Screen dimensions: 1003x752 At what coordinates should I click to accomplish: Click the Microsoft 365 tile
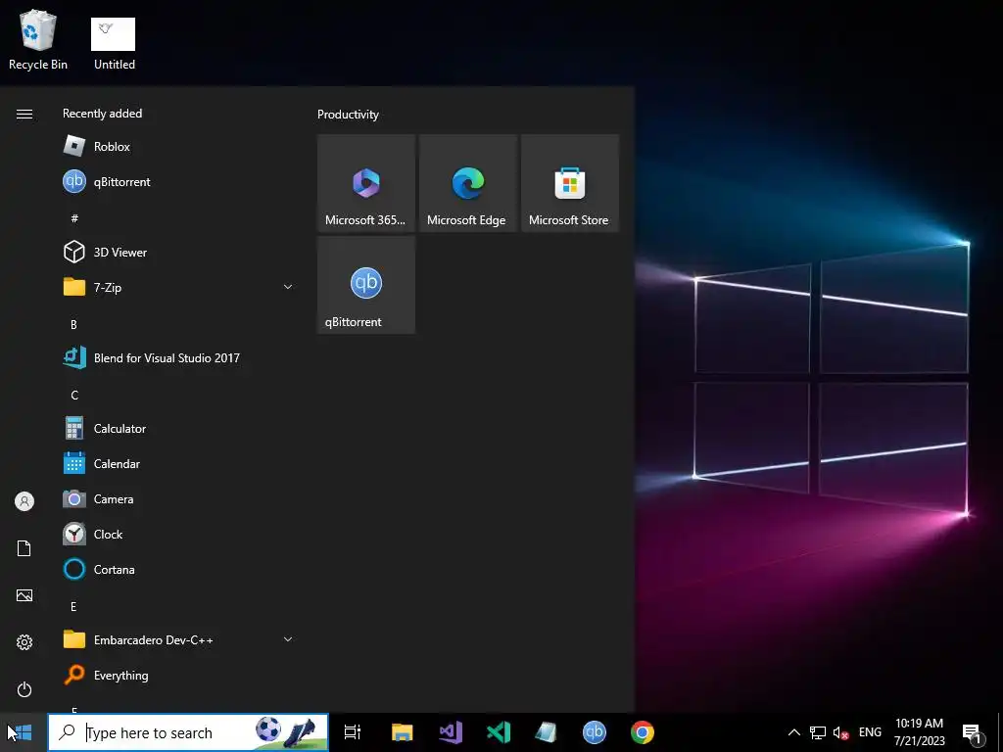pos(366,183)
